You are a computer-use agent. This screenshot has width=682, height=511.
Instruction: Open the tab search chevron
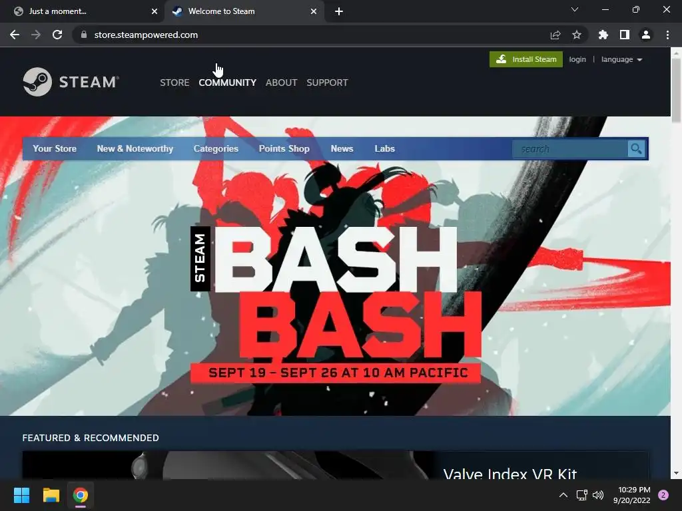[575, 9]
